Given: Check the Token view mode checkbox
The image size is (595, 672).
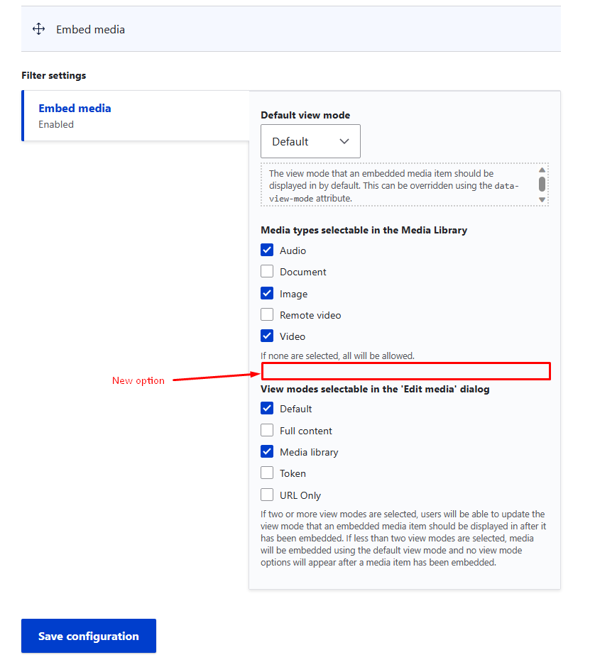Looking at the screenshot, I should point(267,473).
